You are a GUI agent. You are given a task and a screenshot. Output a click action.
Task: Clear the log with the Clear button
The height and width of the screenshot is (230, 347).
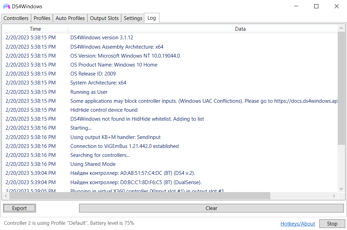click(211, 208)
